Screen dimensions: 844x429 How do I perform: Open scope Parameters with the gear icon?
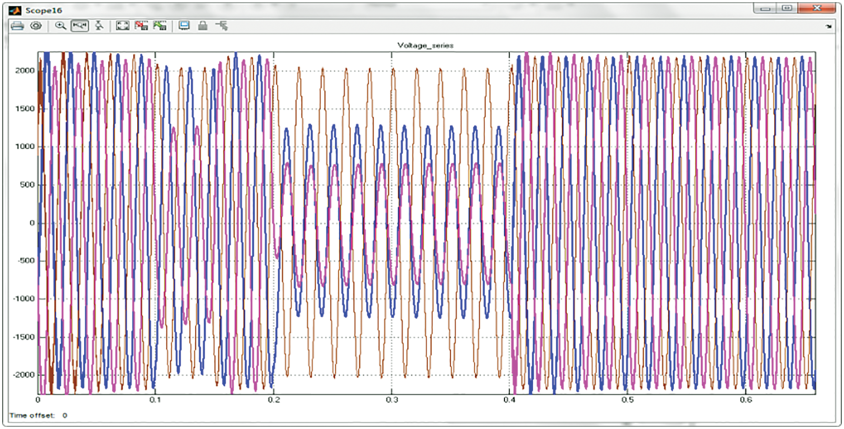pos(36,26)
